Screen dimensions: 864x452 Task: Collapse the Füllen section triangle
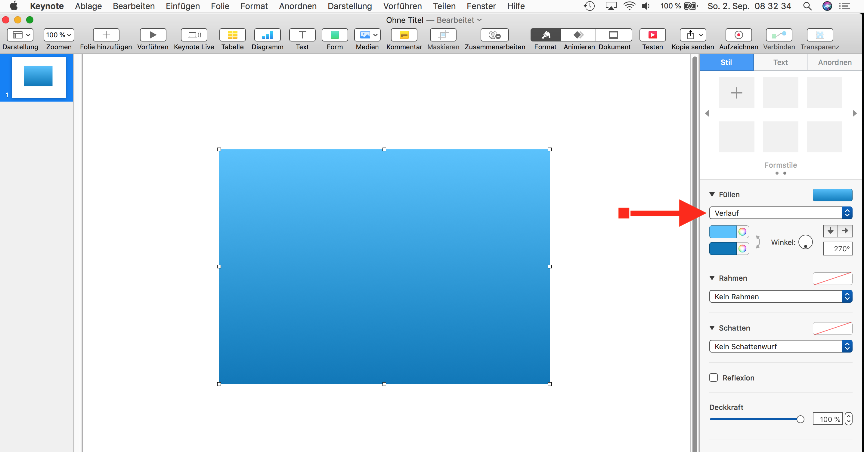(712, 194)
